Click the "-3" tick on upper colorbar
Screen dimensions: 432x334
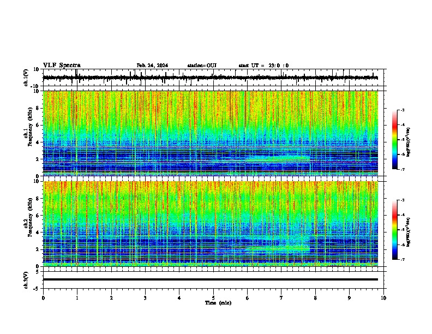click(403, 110)
